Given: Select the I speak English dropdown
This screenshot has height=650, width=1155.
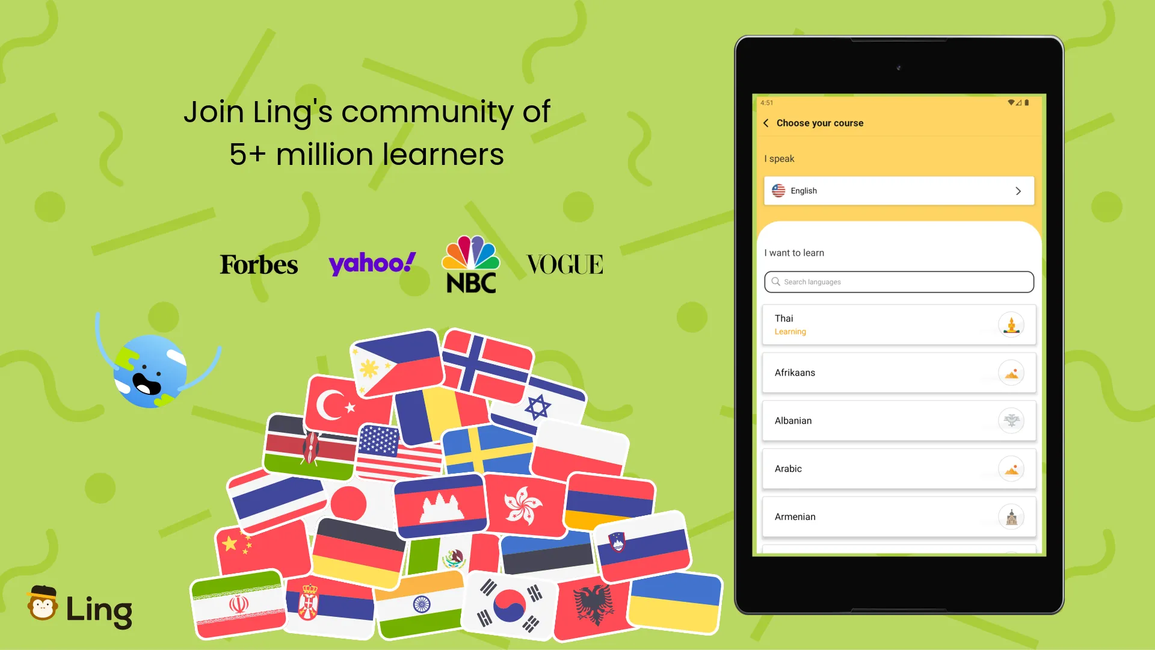Looking at the screenshot, I should tap(899, 190).
